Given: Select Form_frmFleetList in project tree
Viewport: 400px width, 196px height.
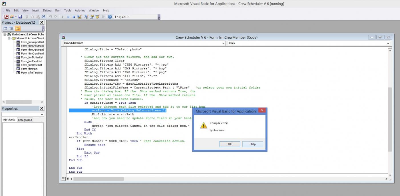Looking at the screenshot, I should pos(31,61).
